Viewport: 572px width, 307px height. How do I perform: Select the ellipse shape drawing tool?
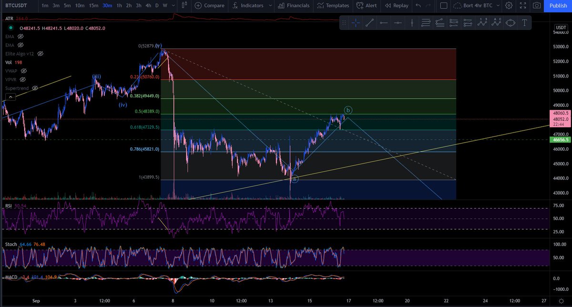point(511,23)
